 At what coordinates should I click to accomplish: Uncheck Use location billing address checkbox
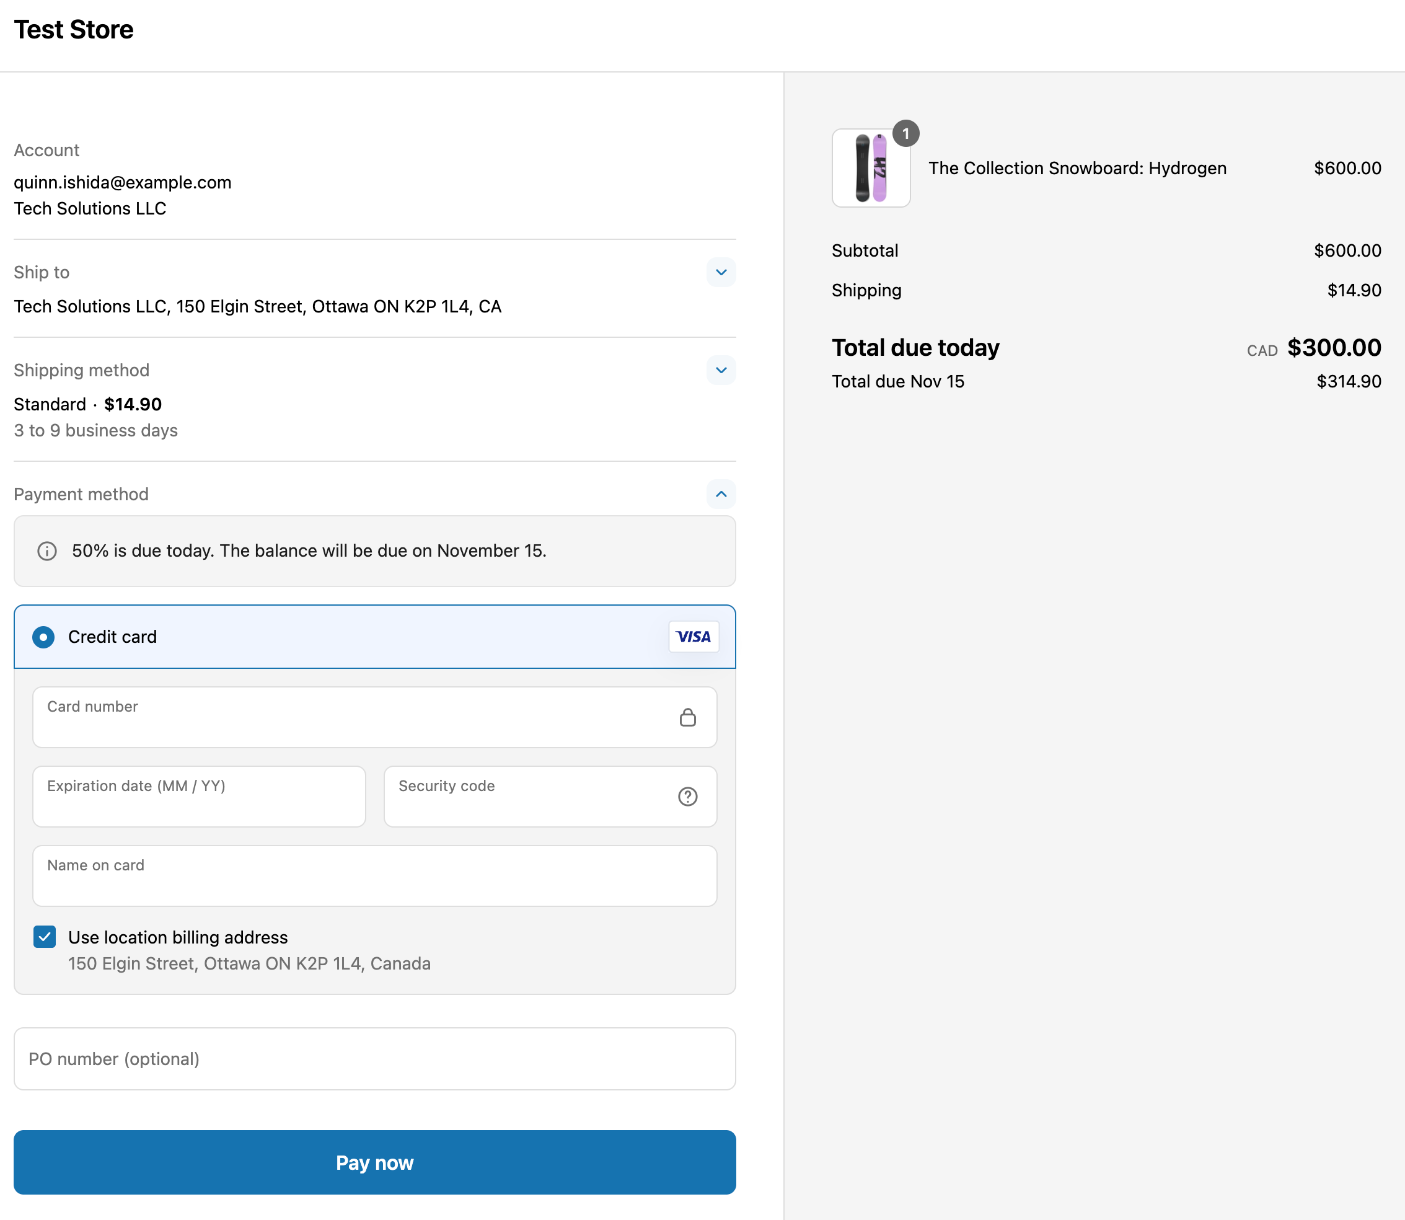pos(45,937)
